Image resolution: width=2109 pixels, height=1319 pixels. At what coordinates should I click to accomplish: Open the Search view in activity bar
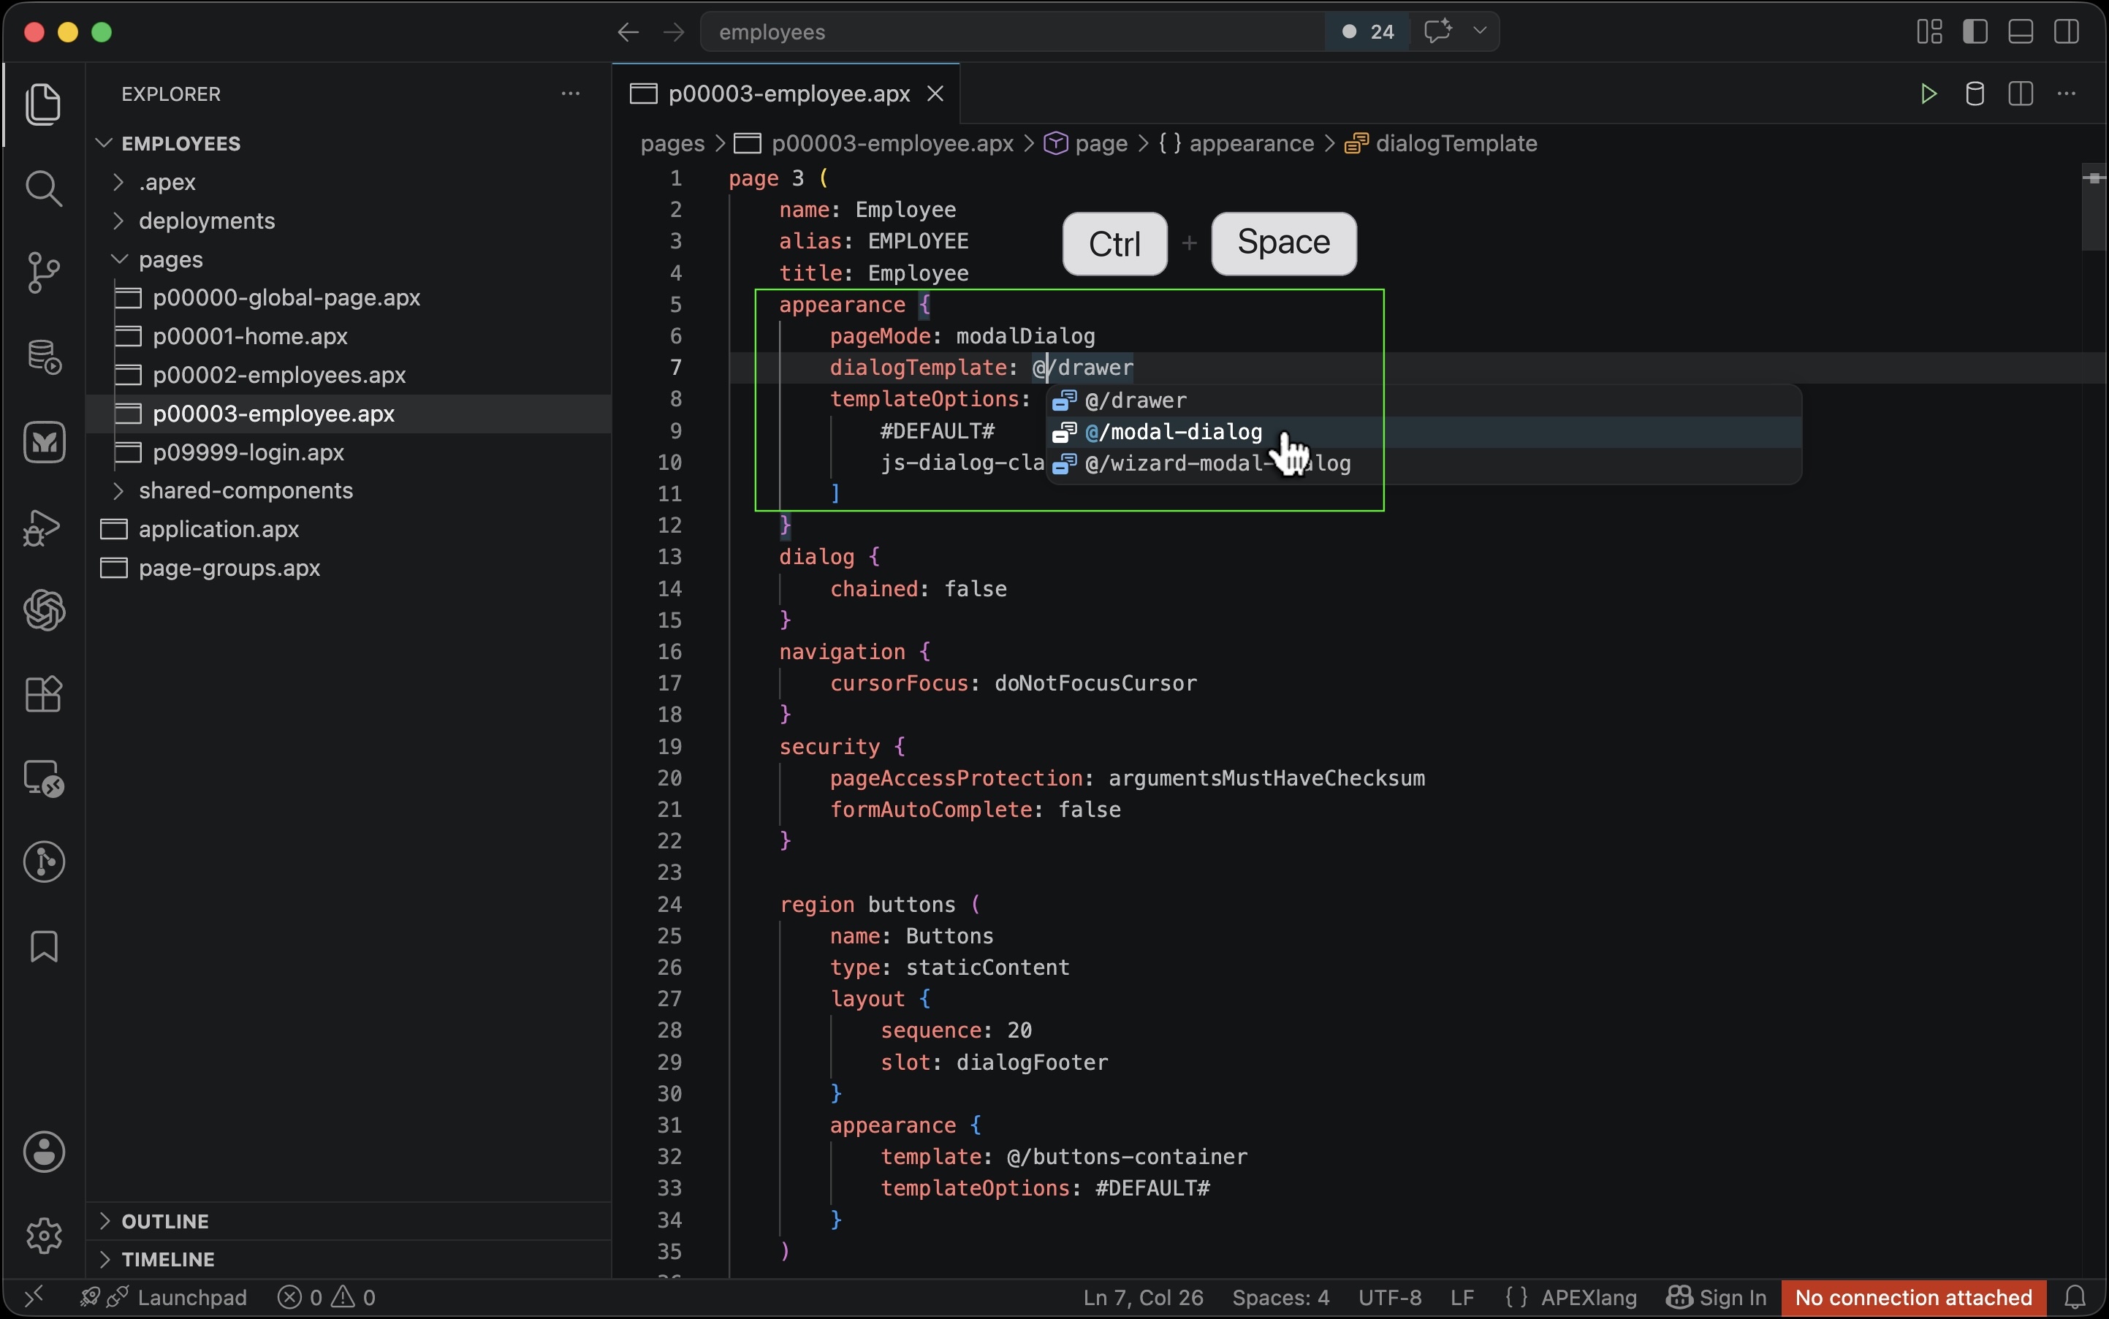pyautogui.click(x=44, y=189)
